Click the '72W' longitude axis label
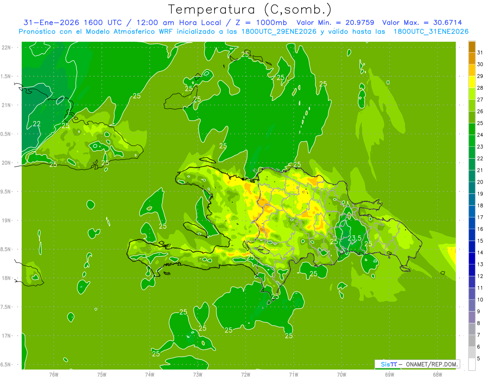491x380 pixels. [x=245, y=375]
